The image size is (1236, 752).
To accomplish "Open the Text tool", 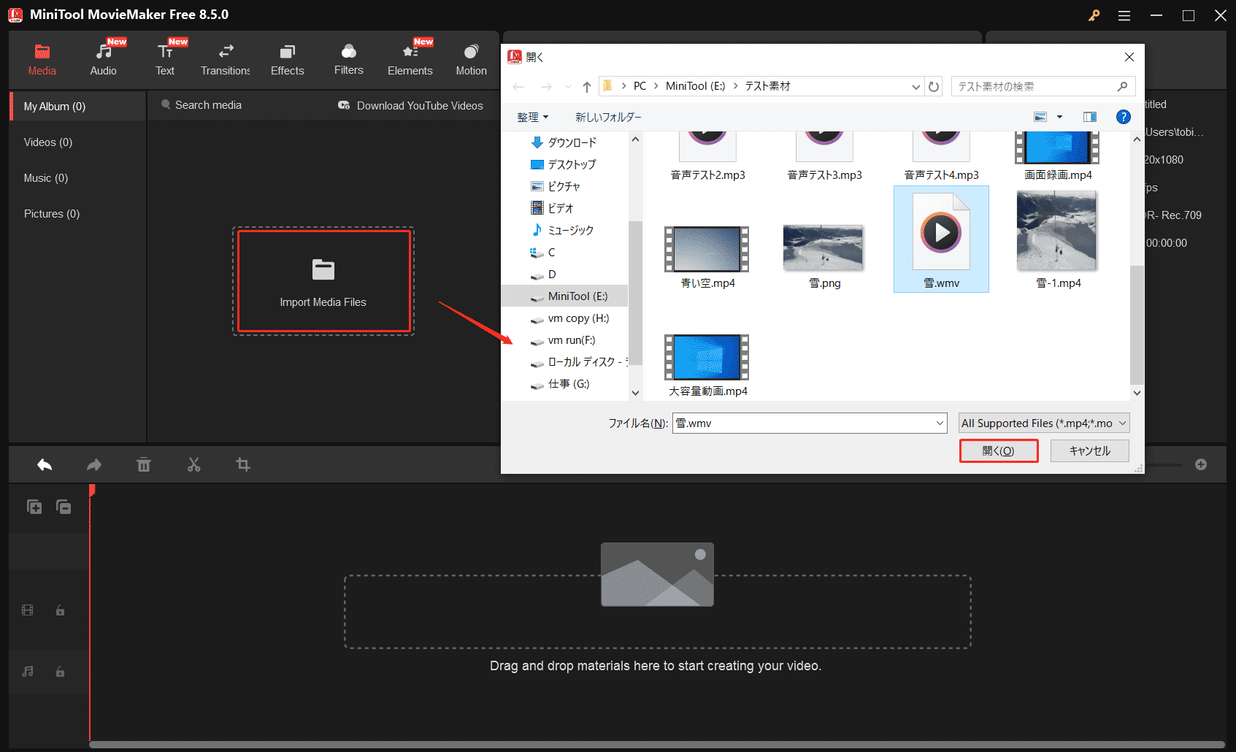I will coord(164,57).
